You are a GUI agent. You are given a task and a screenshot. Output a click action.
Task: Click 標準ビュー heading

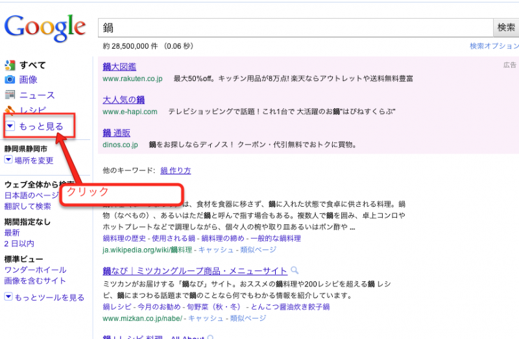[x=23, y=259]
